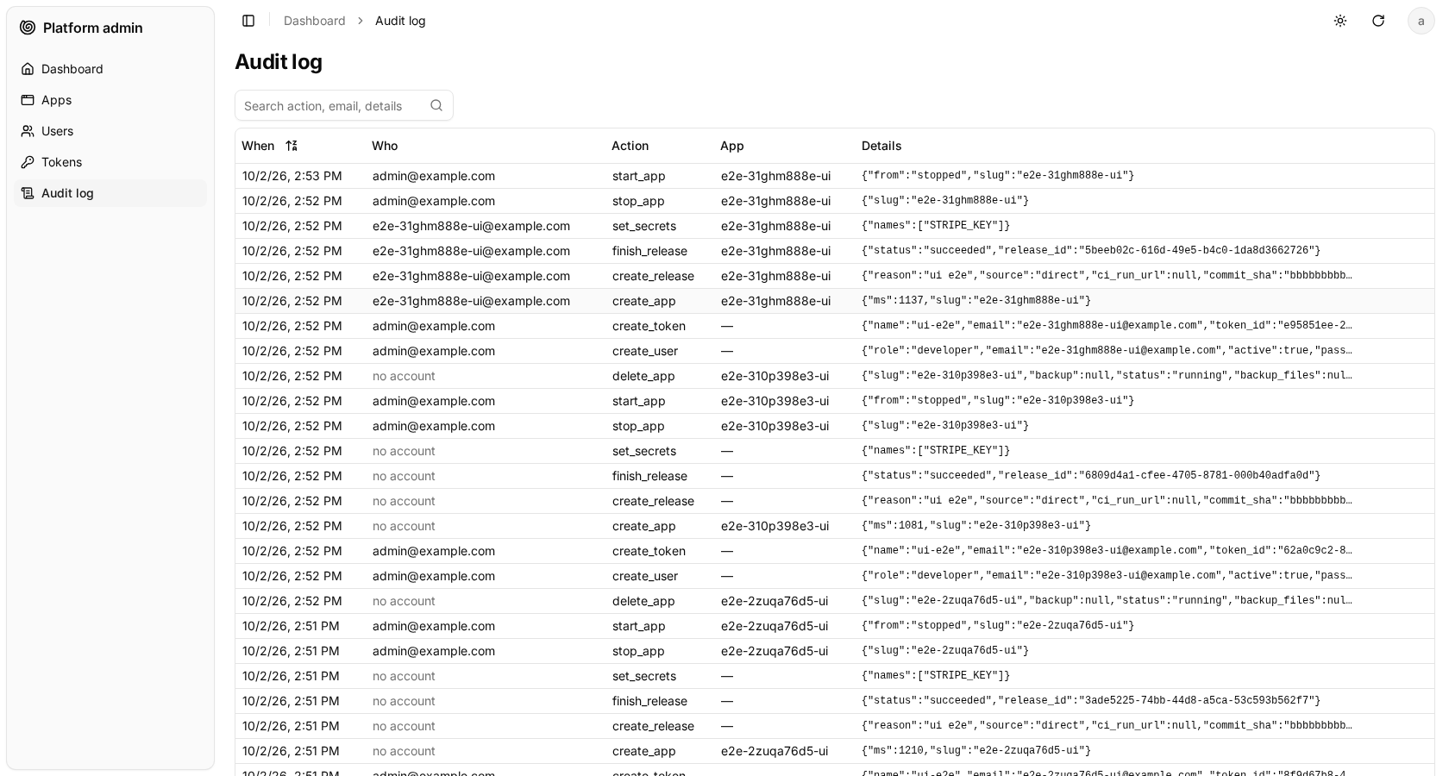Toggle the When column sort order icon
This screenshot has height=776, width=1449.
tap(292, 146)
